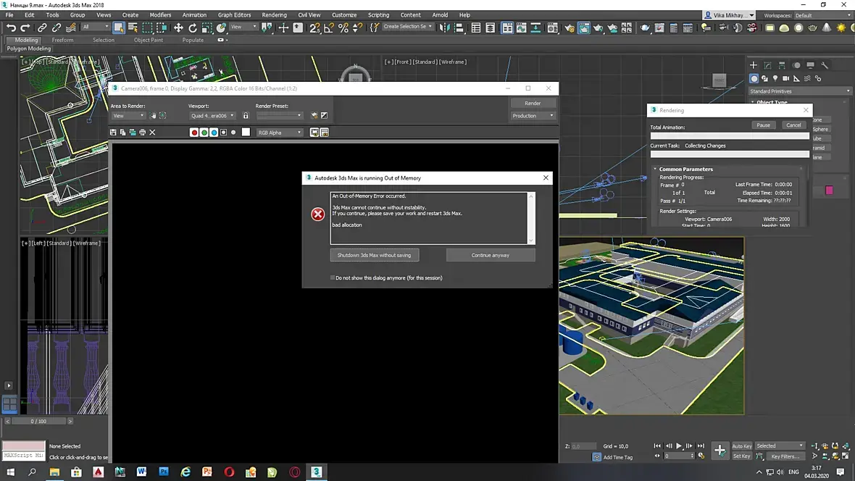This screenshot has width=855, height=481.
Task: Switch to the Freeform ribbon tab
Action: click(62, 40)
